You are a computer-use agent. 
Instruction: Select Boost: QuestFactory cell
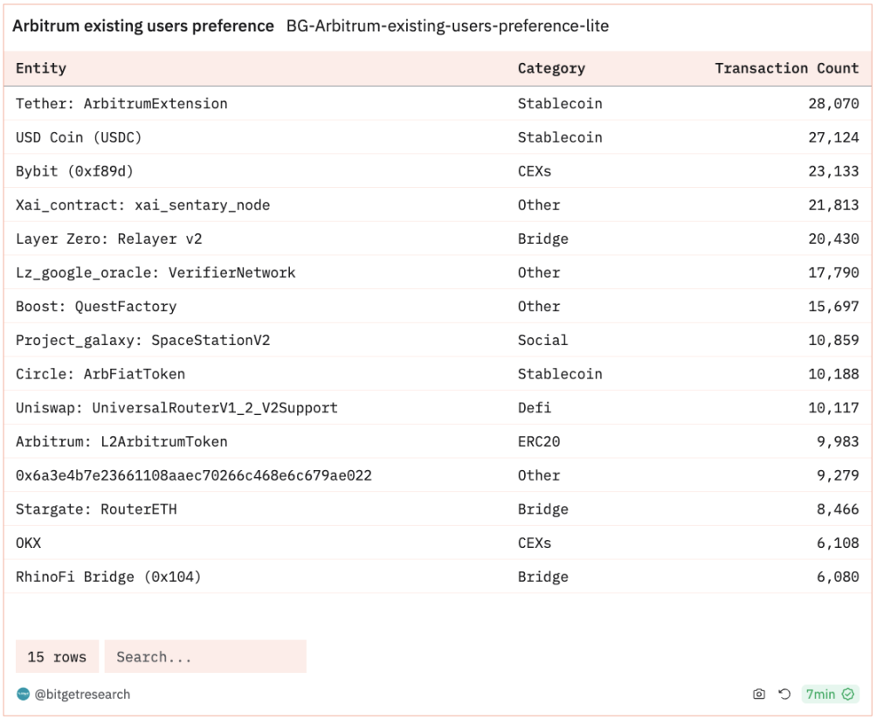(96, 307)
